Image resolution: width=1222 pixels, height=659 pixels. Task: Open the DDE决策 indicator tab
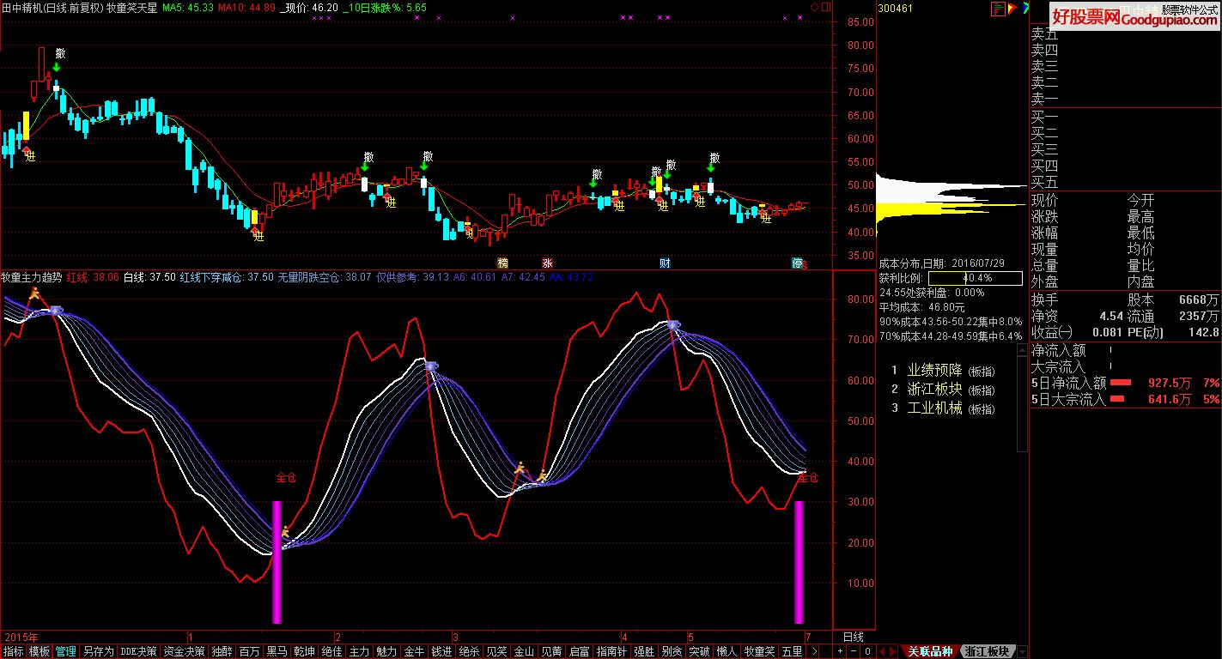pos(139,651)
